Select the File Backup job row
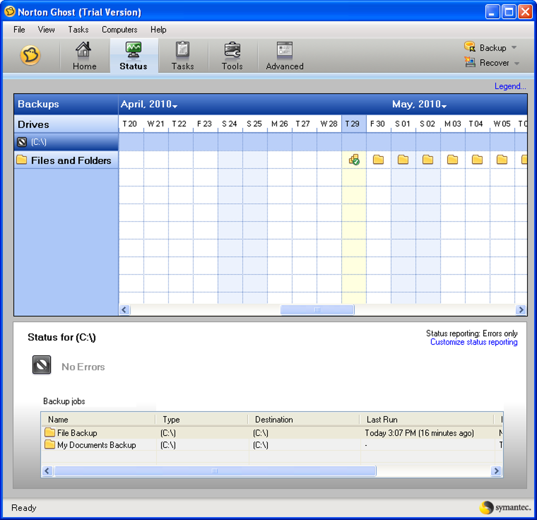This screenshot has width=537, height=520. tap(272, 433)
